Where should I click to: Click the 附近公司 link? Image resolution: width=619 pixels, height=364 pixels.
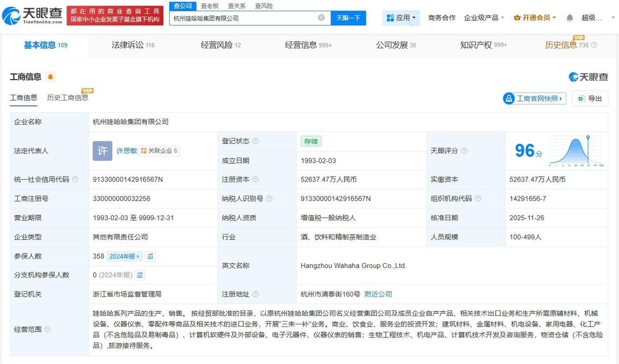378,294
